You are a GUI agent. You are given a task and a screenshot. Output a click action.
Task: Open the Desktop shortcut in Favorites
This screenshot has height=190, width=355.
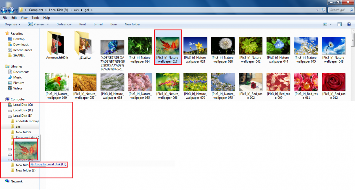pos(19,39)
